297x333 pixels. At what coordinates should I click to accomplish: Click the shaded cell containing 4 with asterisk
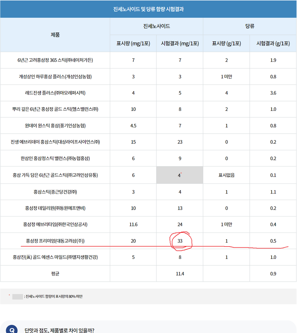click(180, 175)
